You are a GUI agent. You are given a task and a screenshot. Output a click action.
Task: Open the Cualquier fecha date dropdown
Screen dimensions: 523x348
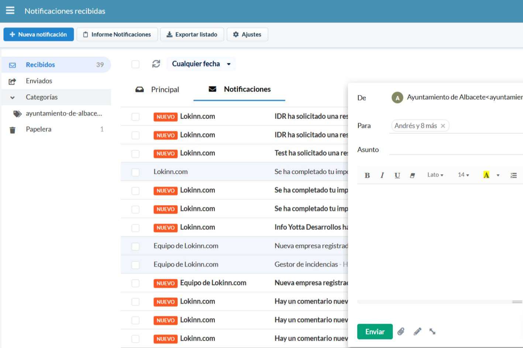coord(201,64)
